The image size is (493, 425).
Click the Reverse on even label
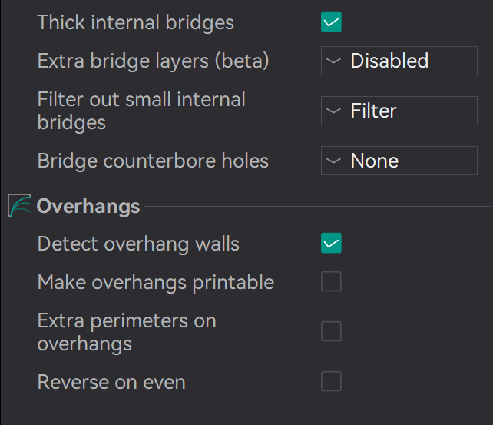111,381
